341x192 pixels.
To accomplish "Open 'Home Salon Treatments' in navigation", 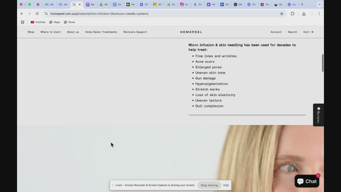I will click(x=101, y=32).
